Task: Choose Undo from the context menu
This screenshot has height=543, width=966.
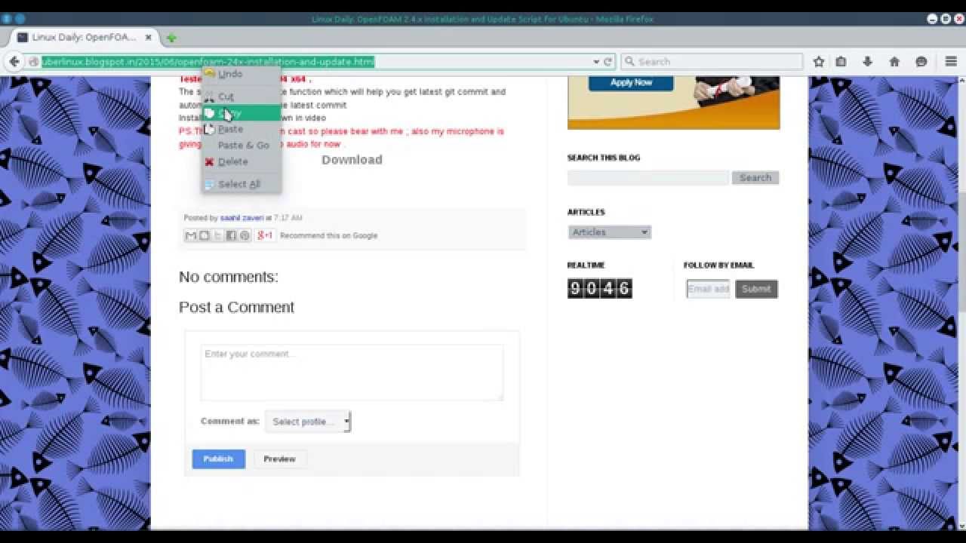Action: (241, 74)
